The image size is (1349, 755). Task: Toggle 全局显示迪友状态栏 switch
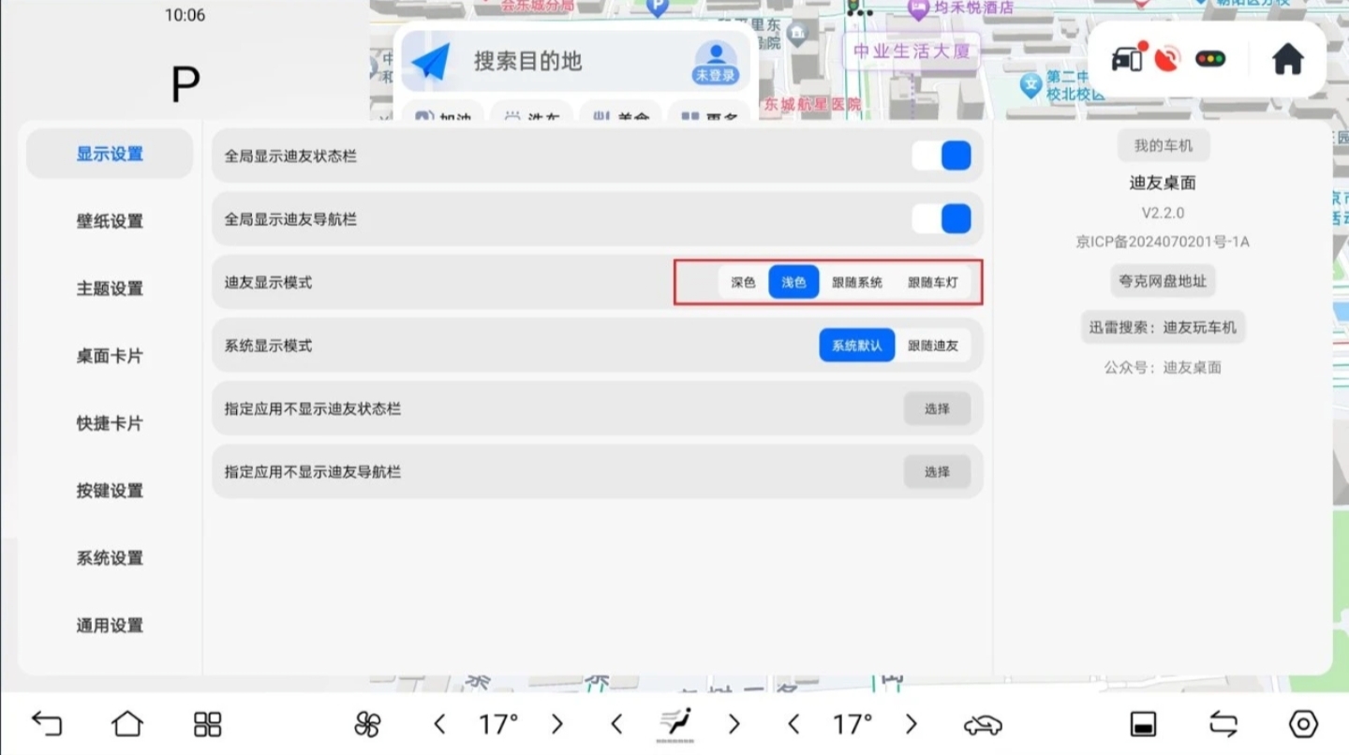pyautogui.click(x=942, y=155)
